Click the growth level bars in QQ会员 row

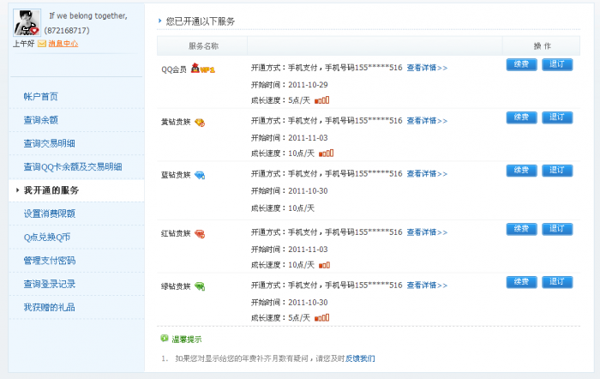coord(321,100)
